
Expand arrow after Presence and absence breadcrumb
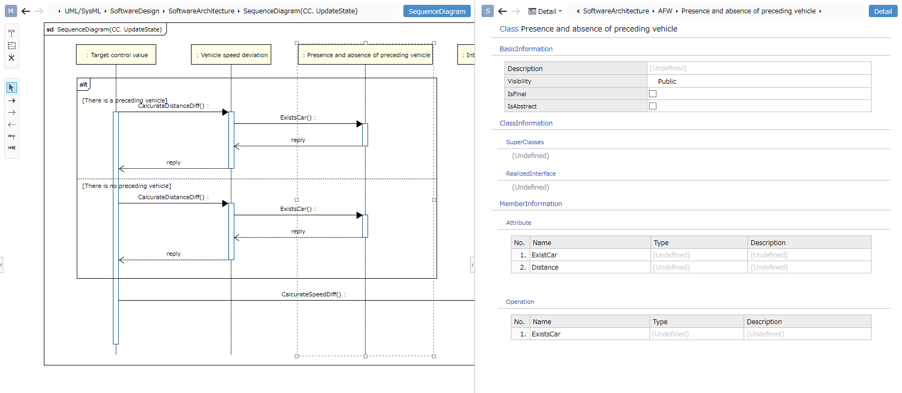820,11
